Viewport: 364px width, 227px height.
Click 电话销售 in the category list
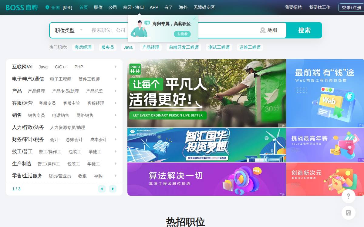click(x=61, y=115)
